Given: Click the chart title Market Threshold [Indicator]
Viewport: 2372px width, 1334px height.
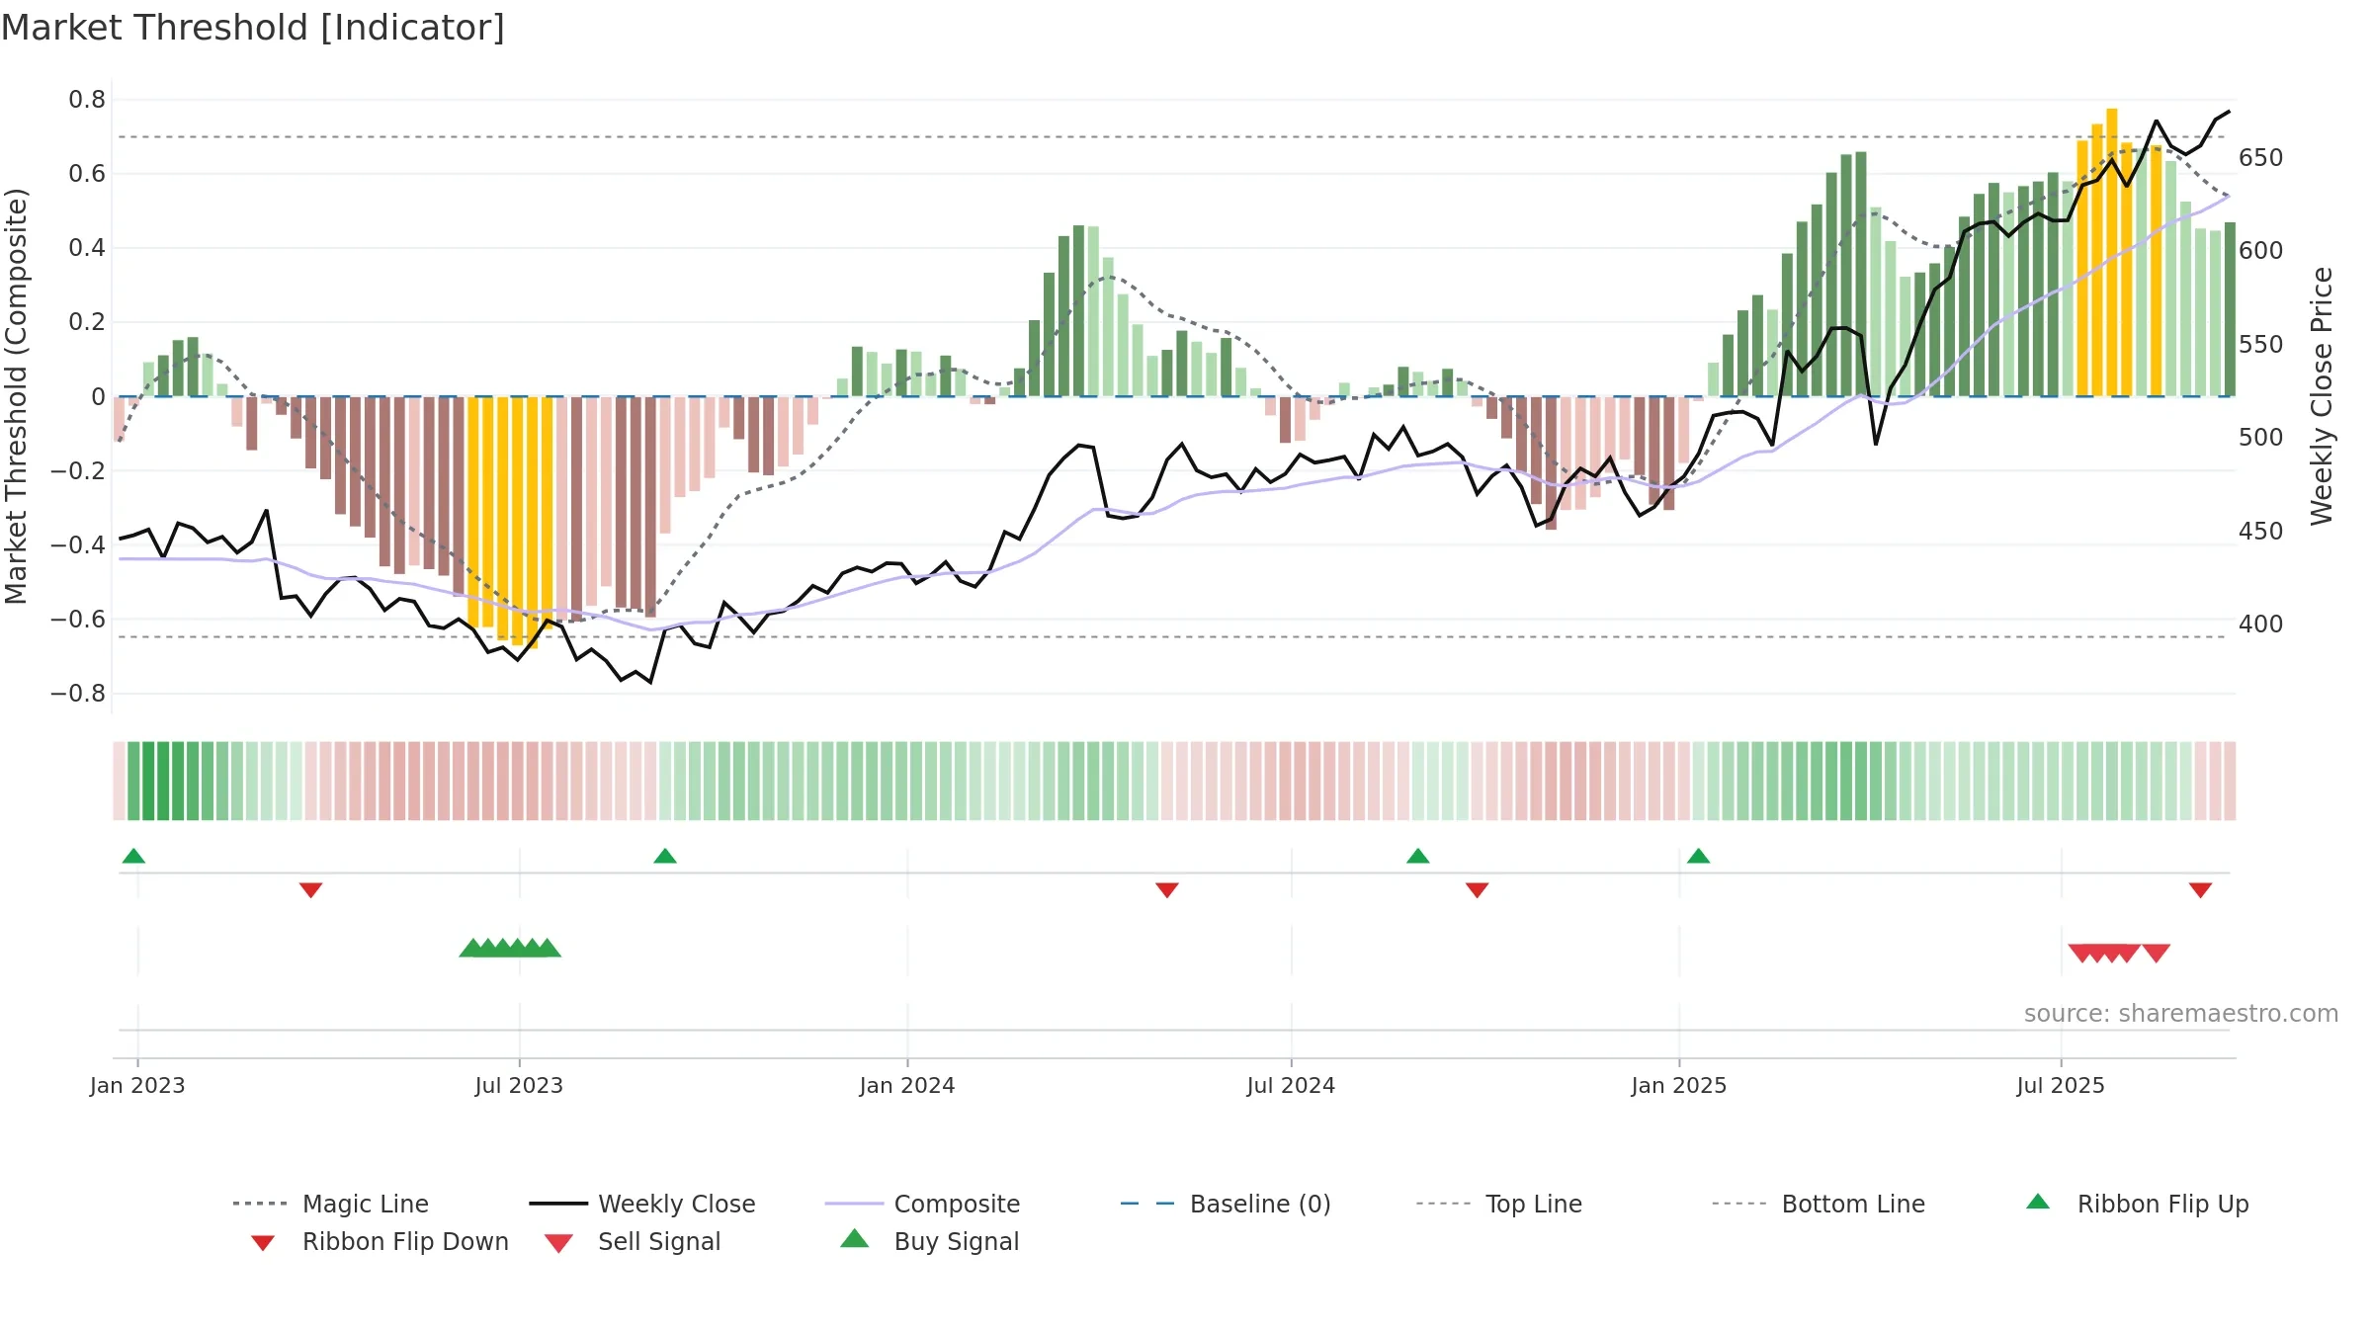Looking at the screenshot, I should click(253, 28).
